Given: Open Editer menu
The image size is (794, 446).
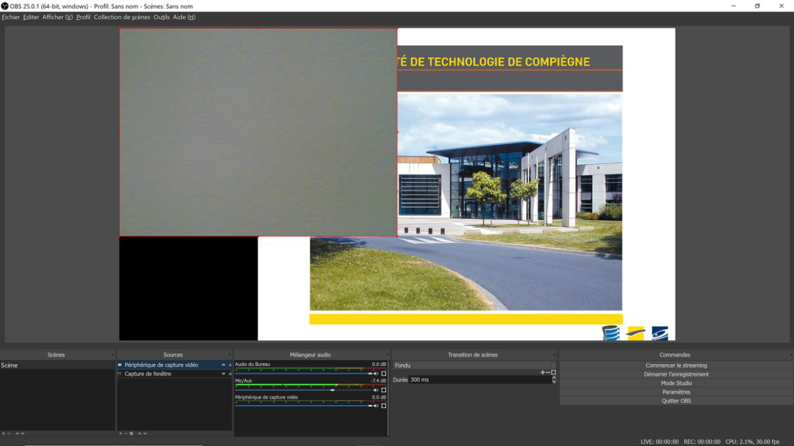Looking at the screenshot, I should [31, 17].
